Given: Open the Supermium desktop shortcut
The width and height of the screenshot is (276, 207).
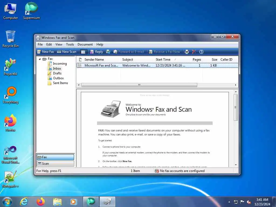Looking at the screenshot, I should [x=31, y=11].
